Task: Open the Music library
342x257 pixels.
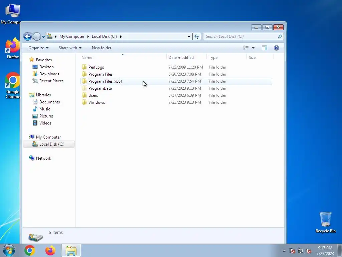Action: (x=44, y=109)
